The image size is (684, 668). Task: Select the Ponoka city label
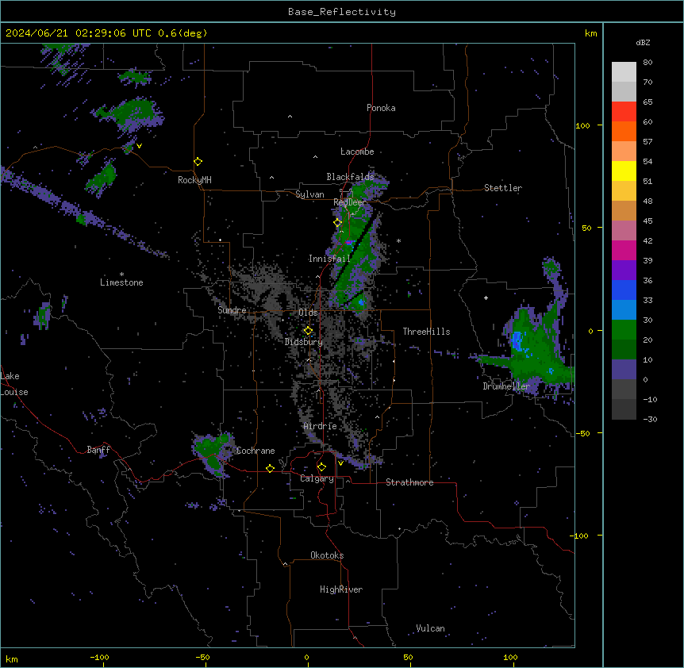pyautogui.click(x=381, y=108)
